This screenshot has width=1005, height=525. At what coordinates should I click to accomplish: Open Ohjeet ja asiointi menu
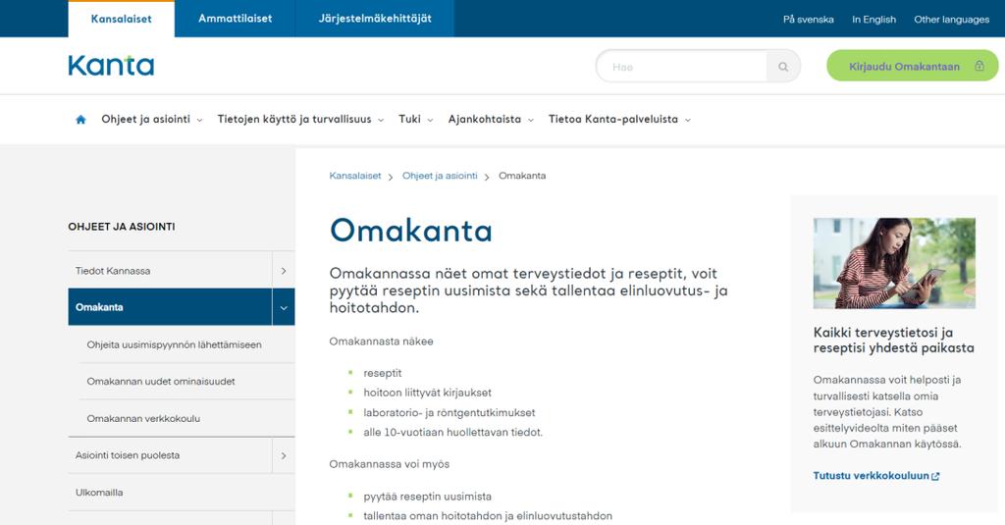click(145, 120)
